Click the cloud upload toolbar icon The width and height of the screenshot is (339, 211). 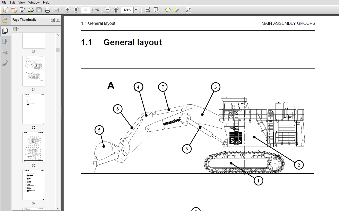coord(31,10)
